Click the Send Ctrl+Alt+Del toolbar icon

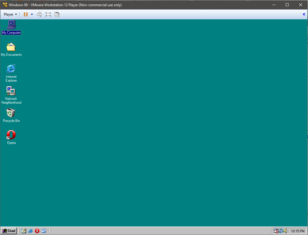39,14
